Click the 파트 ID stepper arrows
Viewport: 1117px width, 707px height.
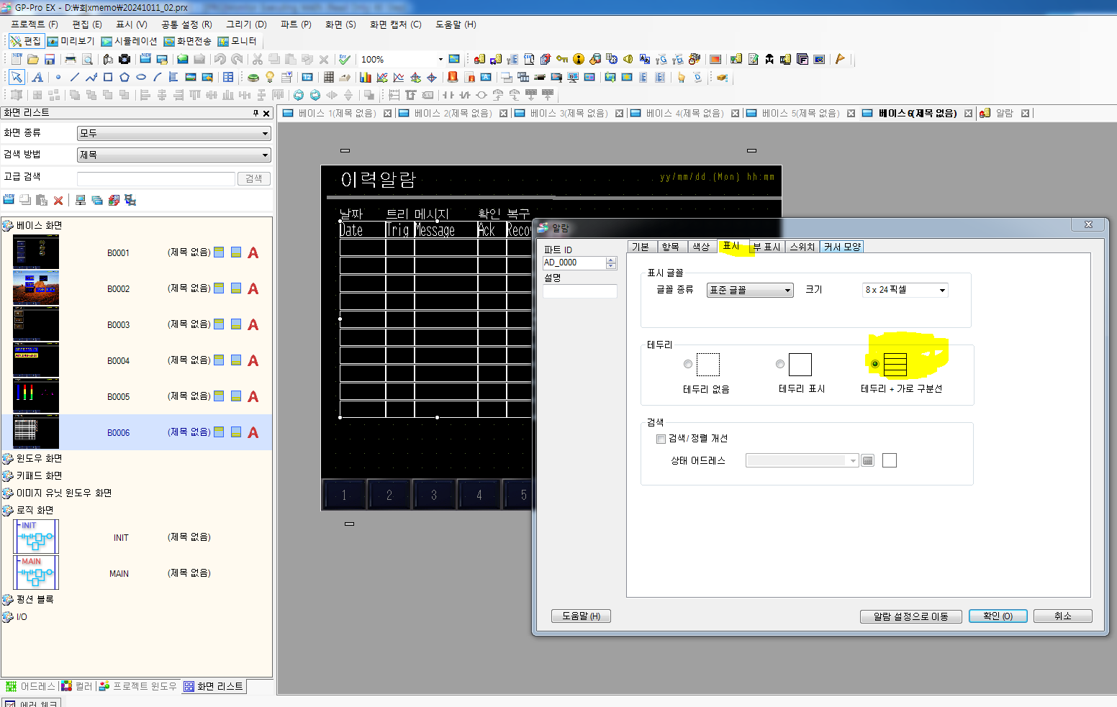(611, 263)
